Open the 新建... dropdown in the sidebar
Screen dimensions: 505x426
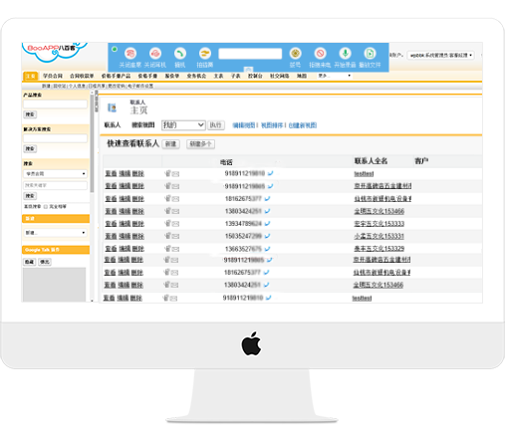(x=56, y=233)
